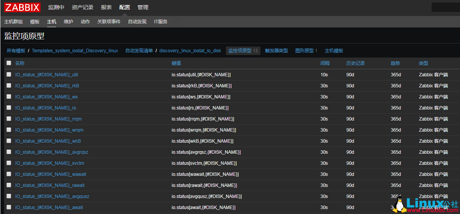Check the IO_status rrqm row checkbox
Screen dimensions: 460x214
pyautogui.click(x=9, y=119)
